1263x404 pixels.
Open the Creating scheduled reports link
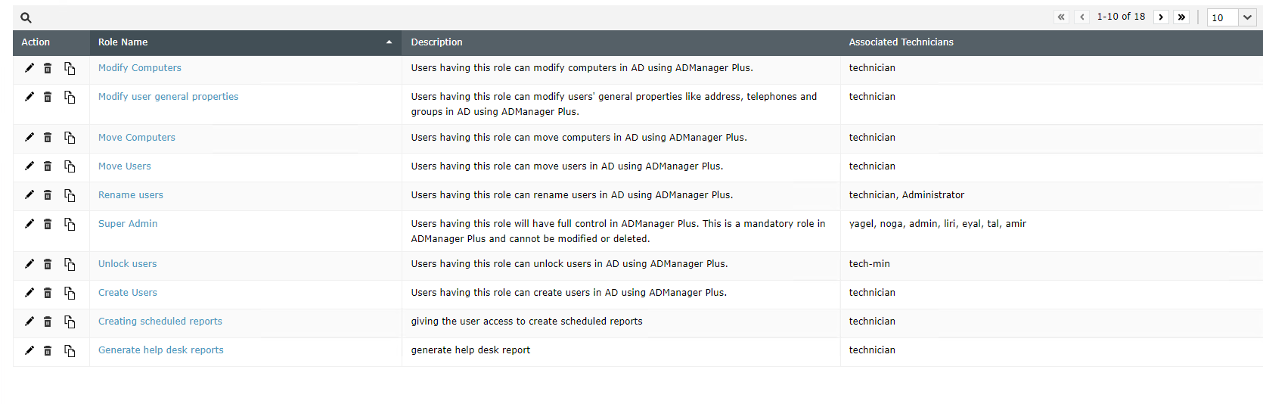tap(160, 322)
